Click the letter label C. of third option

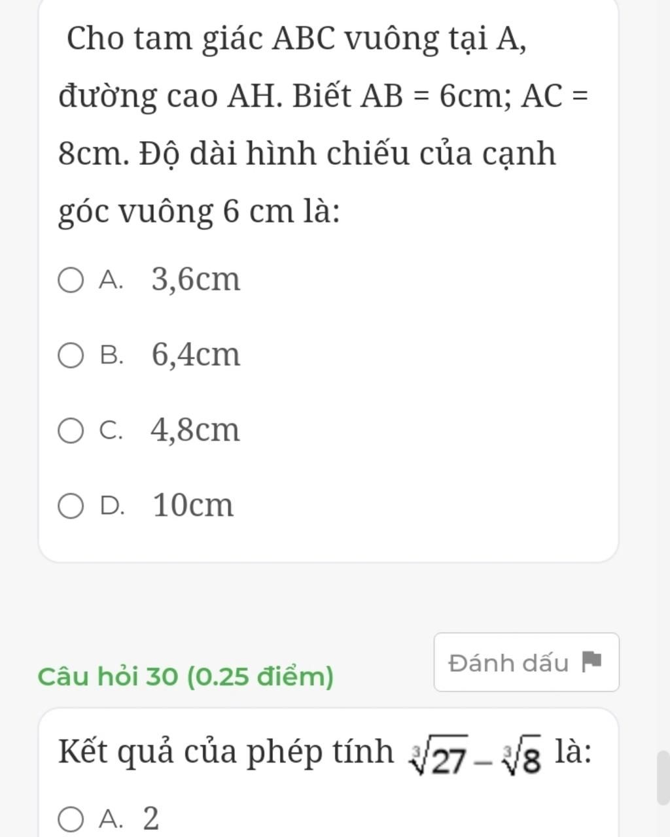tap(111, 431)
